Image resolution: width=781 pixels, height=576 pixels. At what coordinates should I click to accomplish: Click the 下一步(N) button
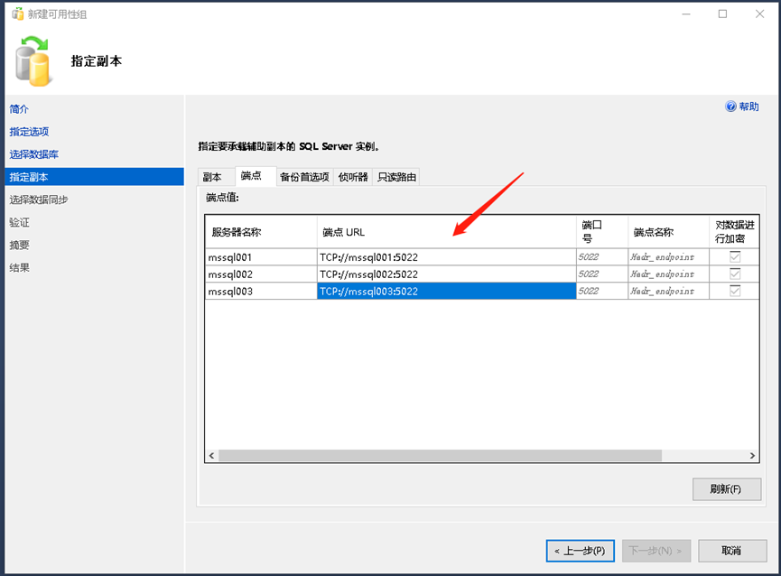click(x=655, y=551)
